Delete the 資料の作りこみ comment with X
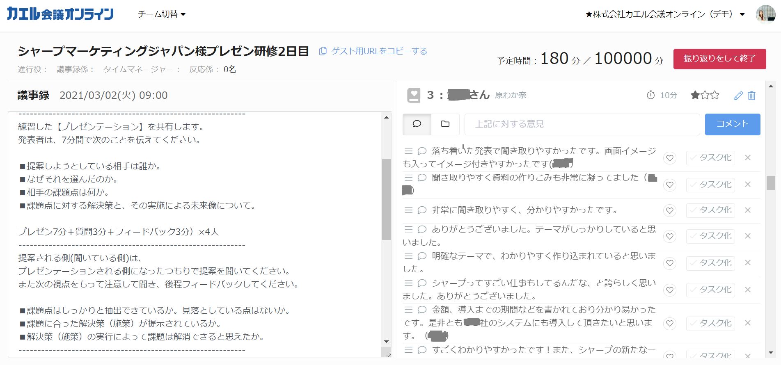This screenshot has height=365, width=781. tap(748, 185)
